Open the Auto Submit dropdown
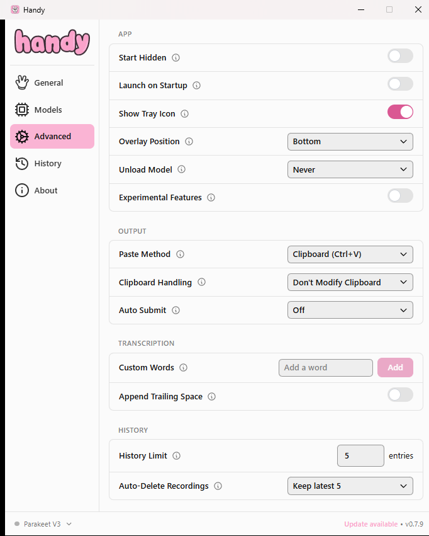 coord(350,310)
